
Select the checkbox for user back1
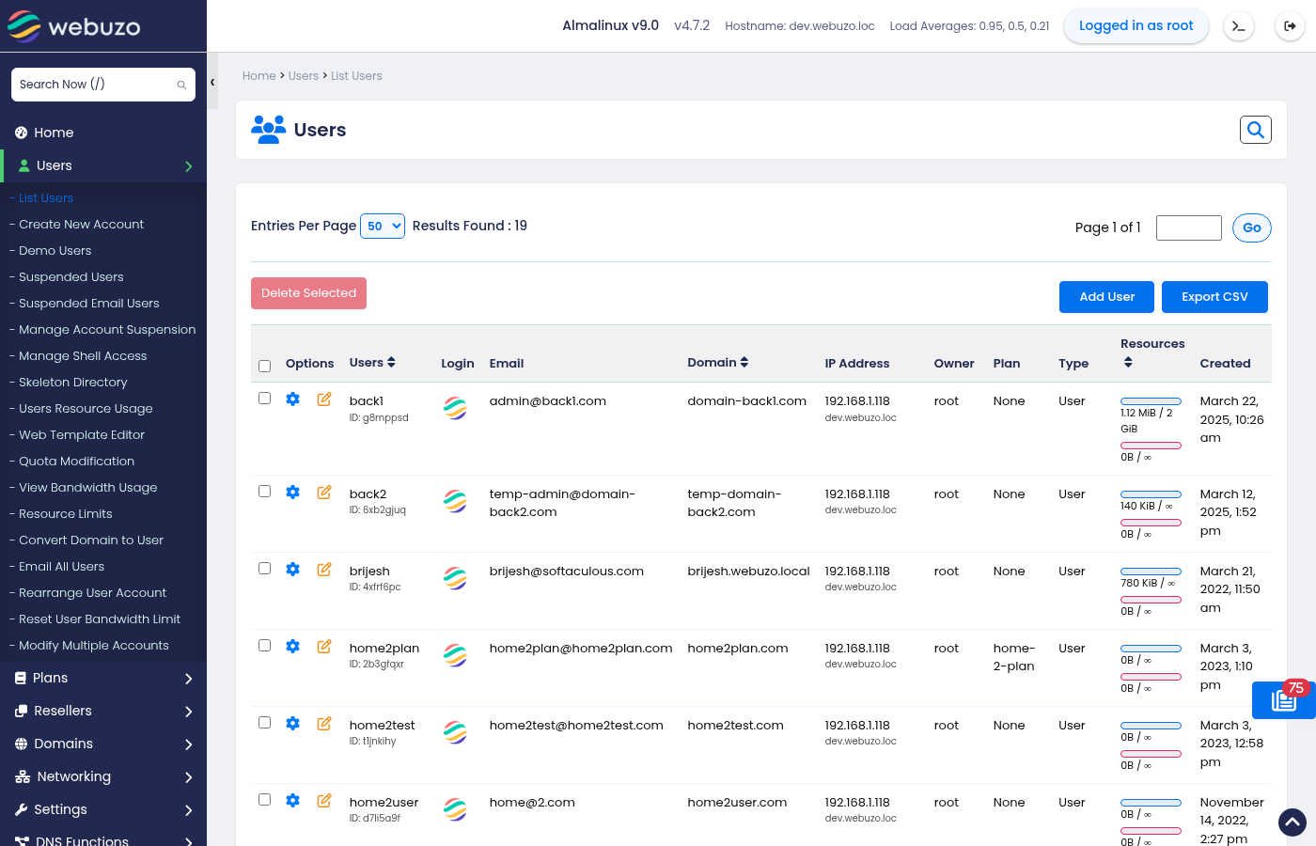click(264, 399)
